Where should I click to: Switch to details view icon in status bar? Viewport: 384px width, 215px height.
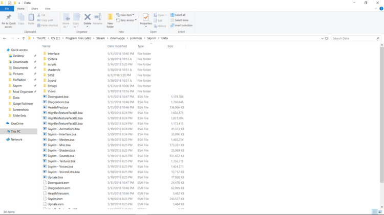[374, 212]
